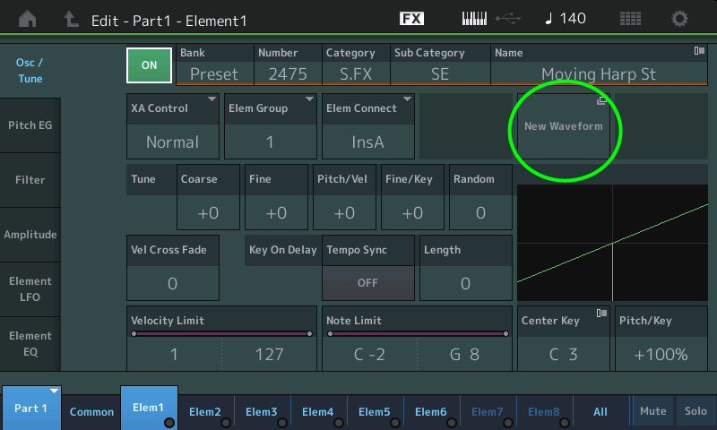The height and width of the screenshot is (430, 717).
Task: Toggle Tempo Sync OFF switch
Action: point(368,283)
